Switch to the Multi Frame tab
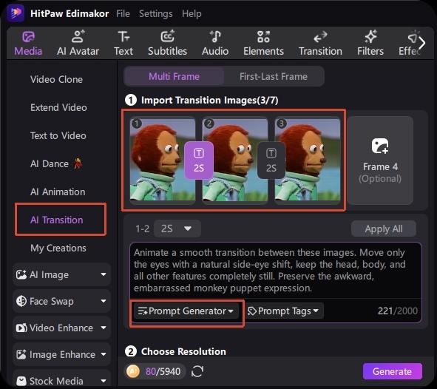This screenshot has width=437, height=389. tap(174, 76)
